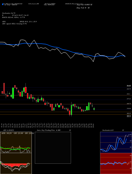
Task: Select the 'ADX signal: SELL' line
Action: click(x=15, y=24)
